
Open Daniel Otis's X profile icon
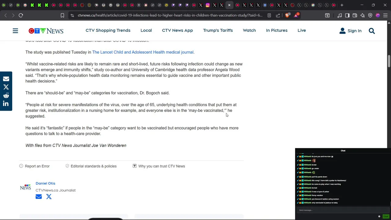click(x=49, y=197)
